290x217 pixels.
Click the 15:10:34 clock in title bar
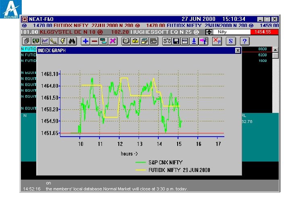pos(234,19)
